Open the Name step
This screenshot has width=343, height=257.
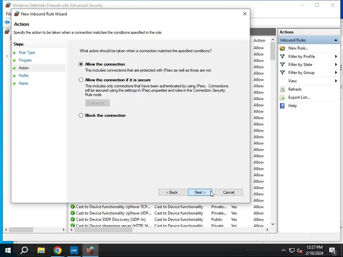[23, 83]
